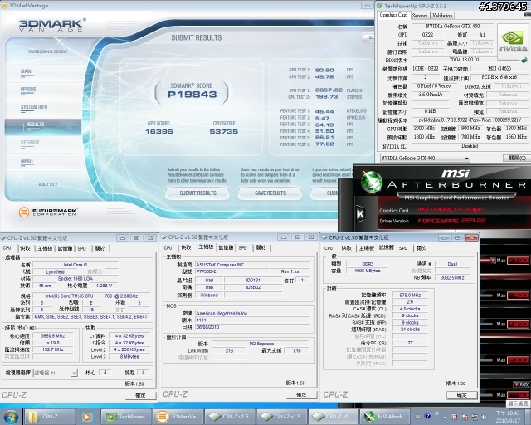
Task: Click the SUBMIT RESULTS button
Action: [x=197, y=193]
